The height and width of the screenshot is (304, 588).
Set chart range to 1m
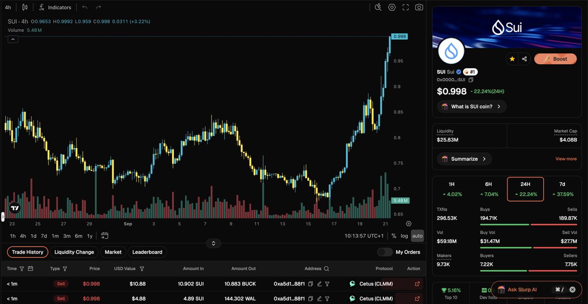click(x=55, y=236)
